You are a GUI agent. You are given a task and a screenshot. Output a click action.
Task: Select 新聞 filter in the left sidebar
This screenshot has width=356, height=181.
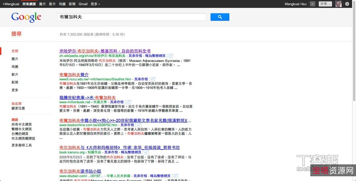(15, 82)
